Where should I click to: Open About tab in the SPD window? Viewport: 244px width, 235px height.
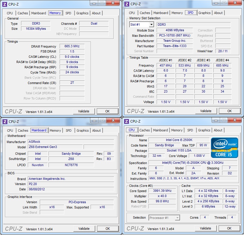[x=218, y=13]
